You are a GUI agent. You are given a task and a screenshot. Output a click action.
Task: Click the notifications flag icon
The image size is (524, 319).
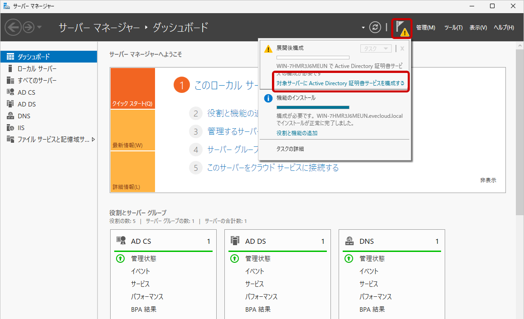coord(401,28)
